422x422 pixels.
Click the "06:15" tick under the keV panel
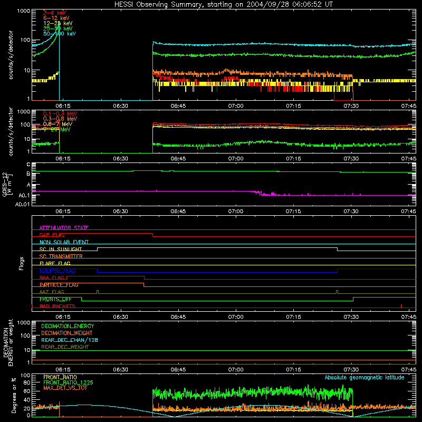pos(63,106)
